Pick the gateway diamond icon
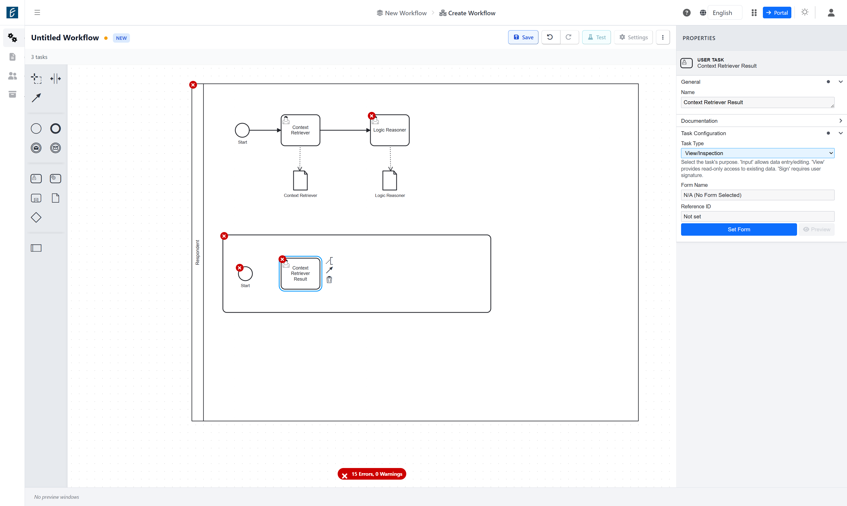The width and height of the screenshot is (847, 506). 36,218
